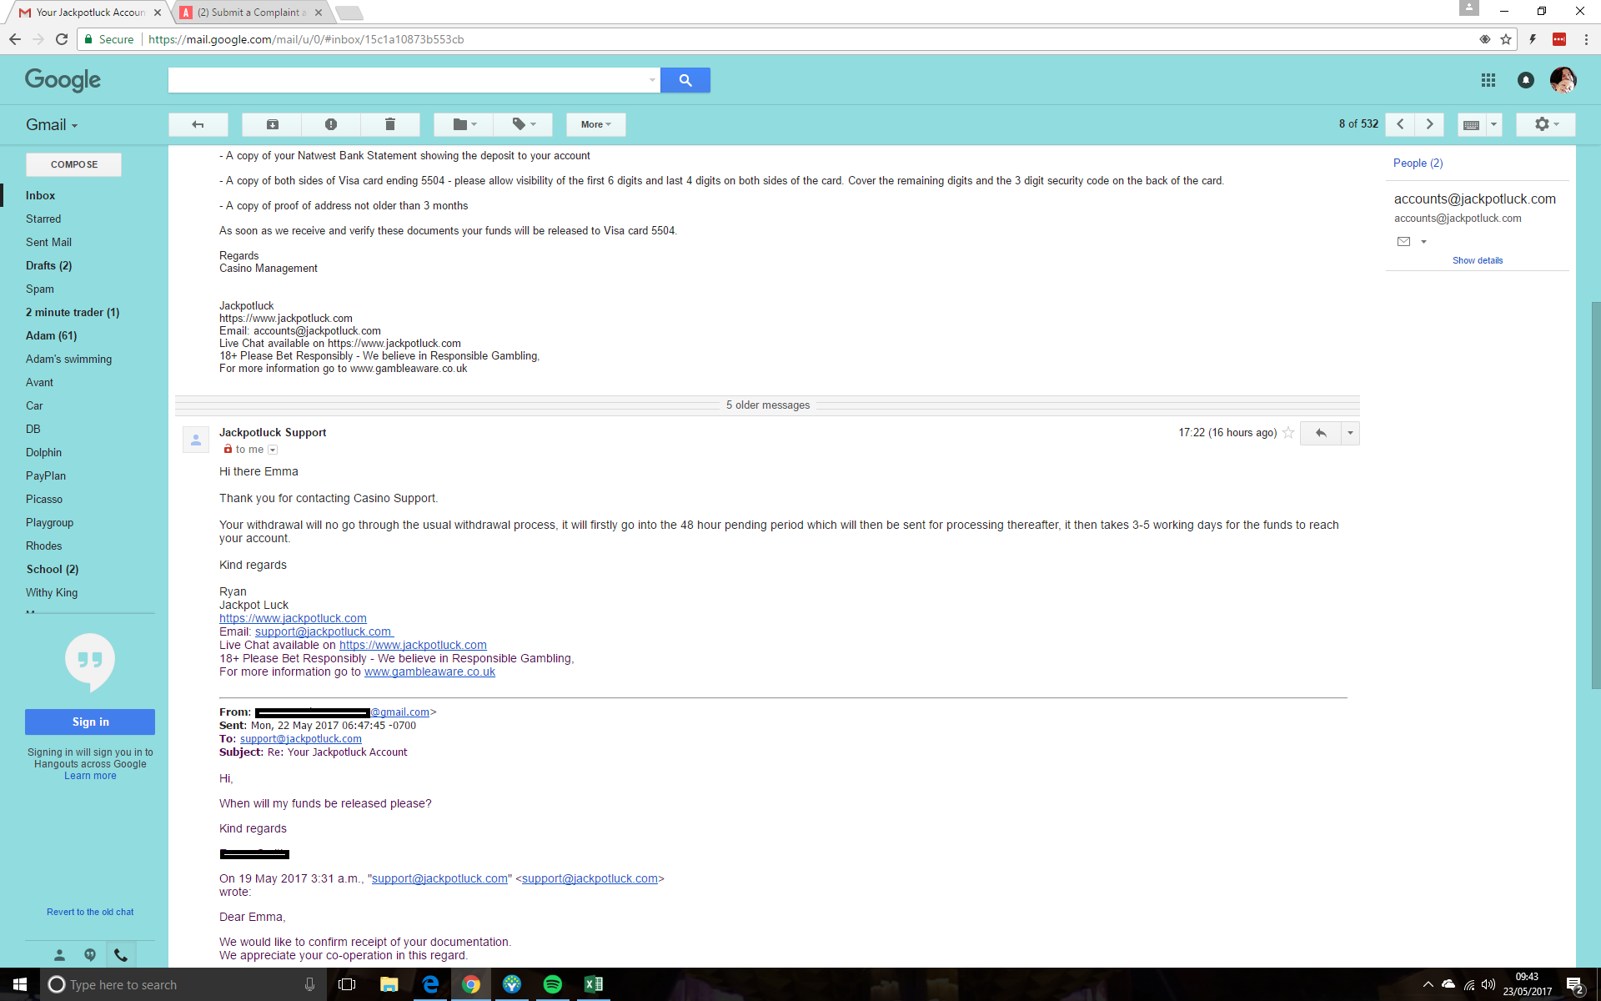The height and width of the screenshot is (1001, 1601).
Task: Open Sent Mail folder
Action: coord(48,242)
